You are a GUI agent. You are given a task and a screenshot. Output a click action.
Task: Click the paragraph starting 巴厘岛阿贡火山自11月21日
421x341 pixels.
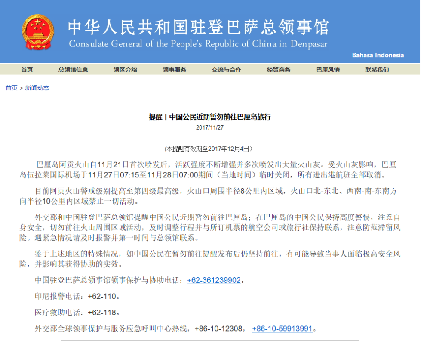tap(208, 170)
